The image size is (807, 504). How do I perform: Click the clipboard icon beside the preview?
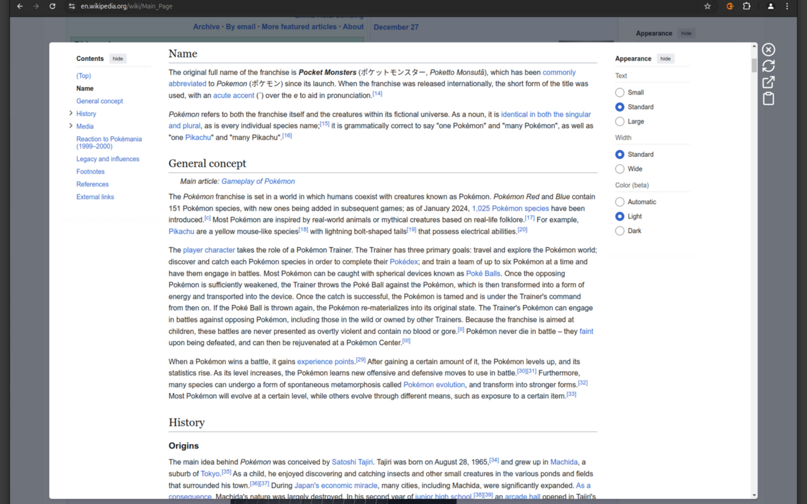(x=769, y=98)
